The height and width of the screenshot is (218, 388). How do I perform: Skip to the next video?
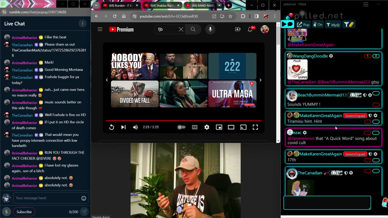click(123, 127)
